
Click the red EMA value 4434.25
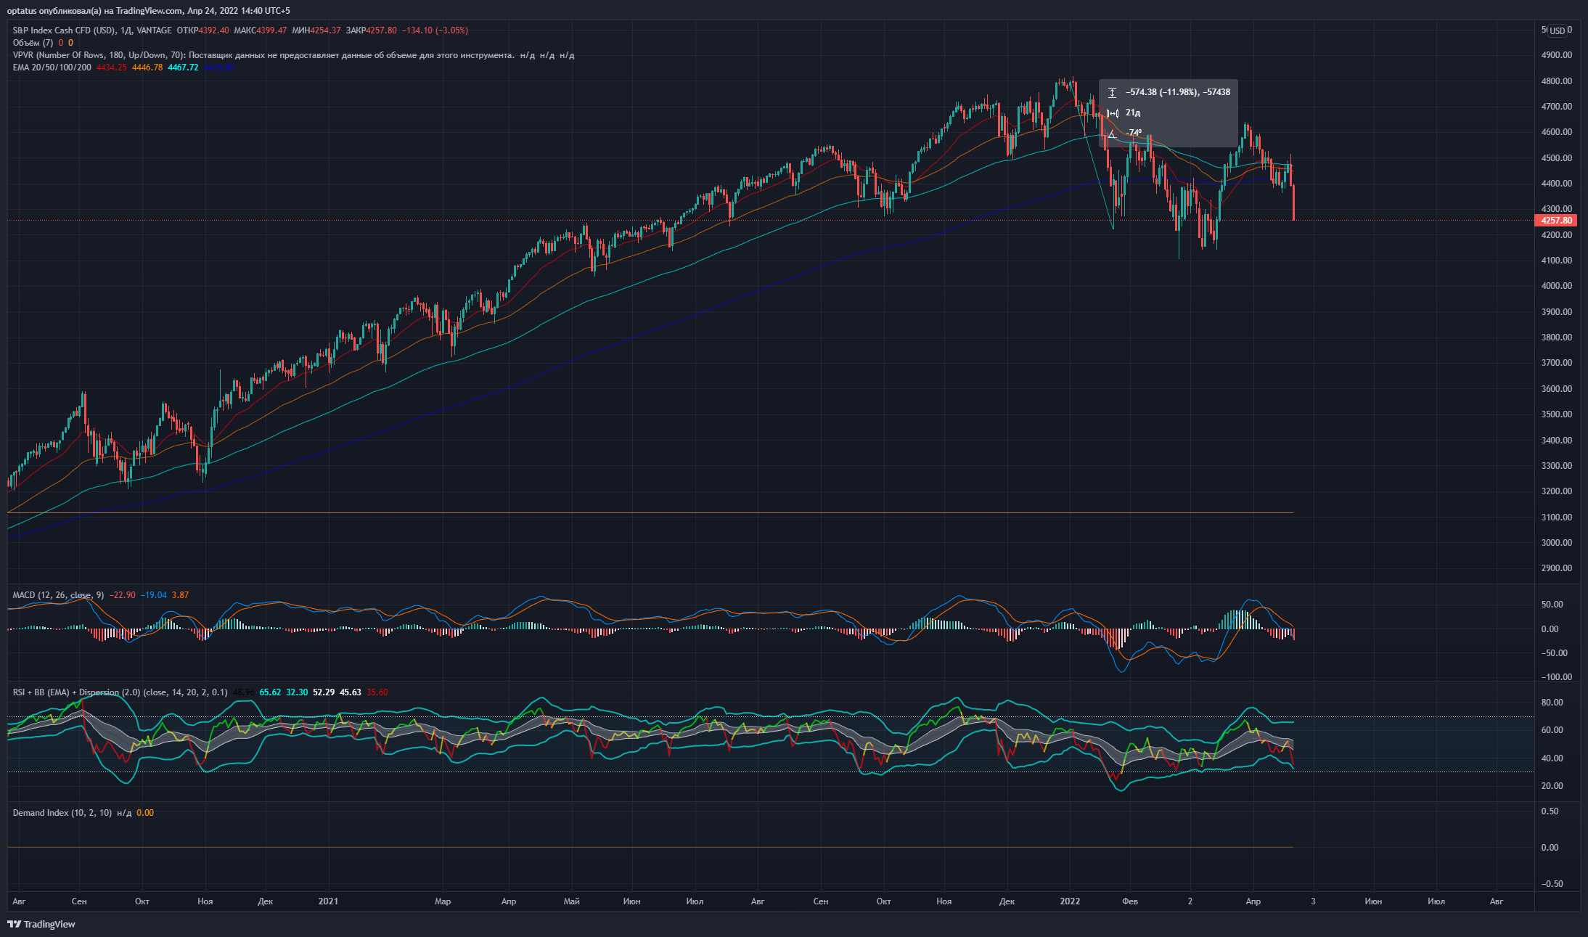click(x=111, y=67)
